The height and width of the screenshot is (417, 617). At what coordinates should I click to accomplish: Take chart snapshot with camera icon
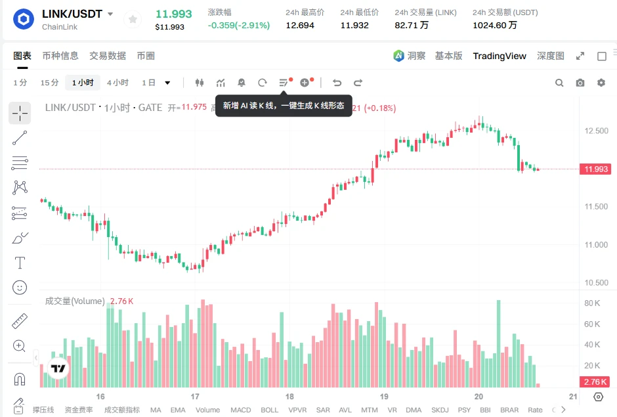pyautogui.click(x=580, y=83)
